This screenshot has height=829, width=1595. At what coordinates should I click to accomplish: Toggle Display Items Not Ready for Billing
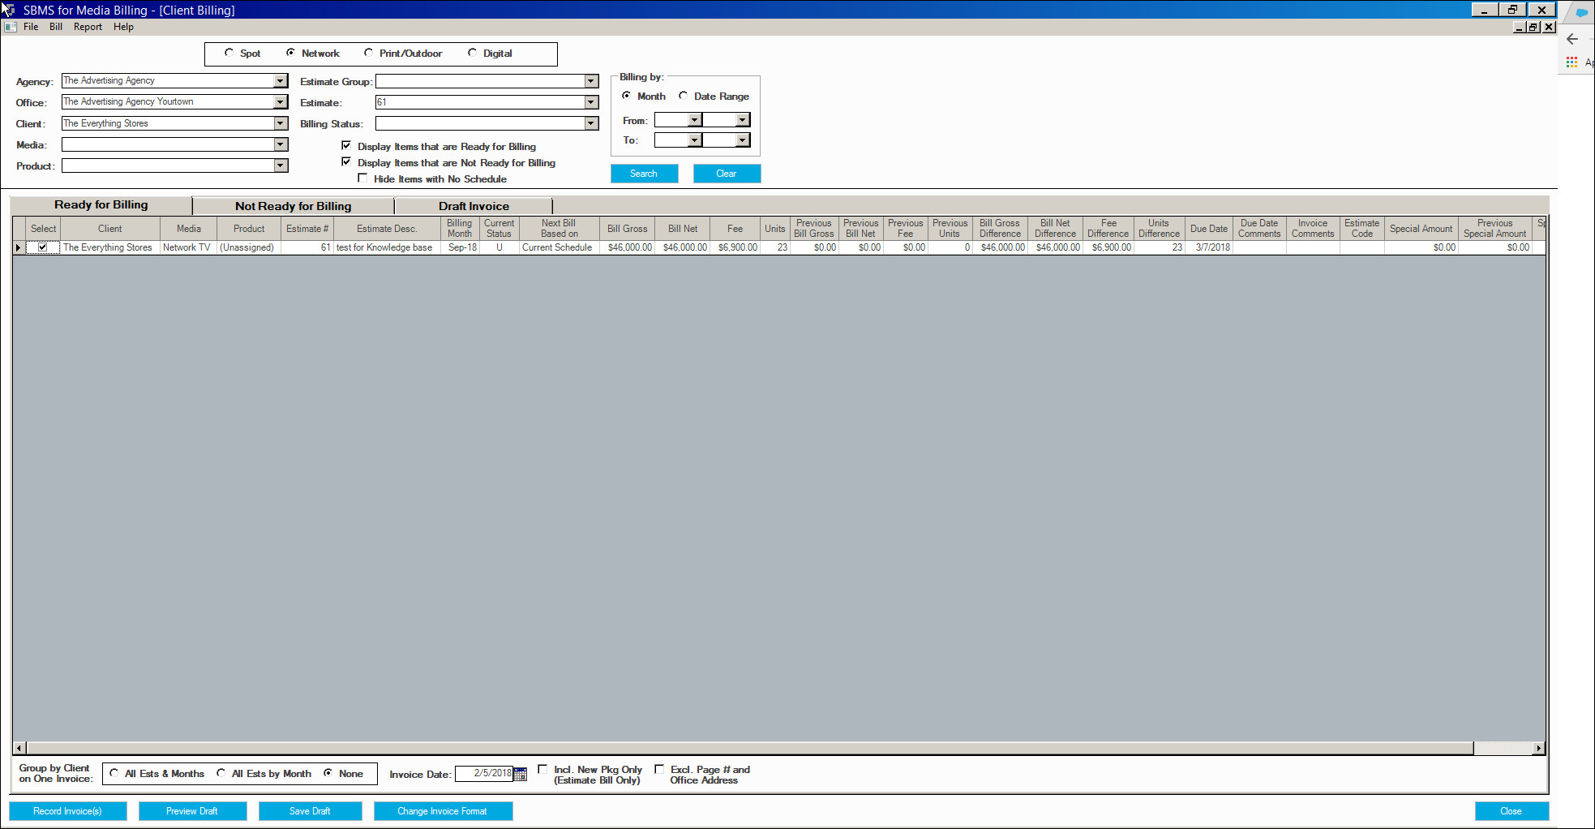346,162
